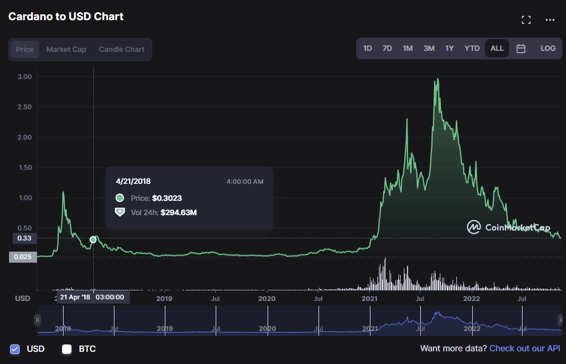Set time range to 1D
This screenshot has width=566, height=364.
click(367, 48)
